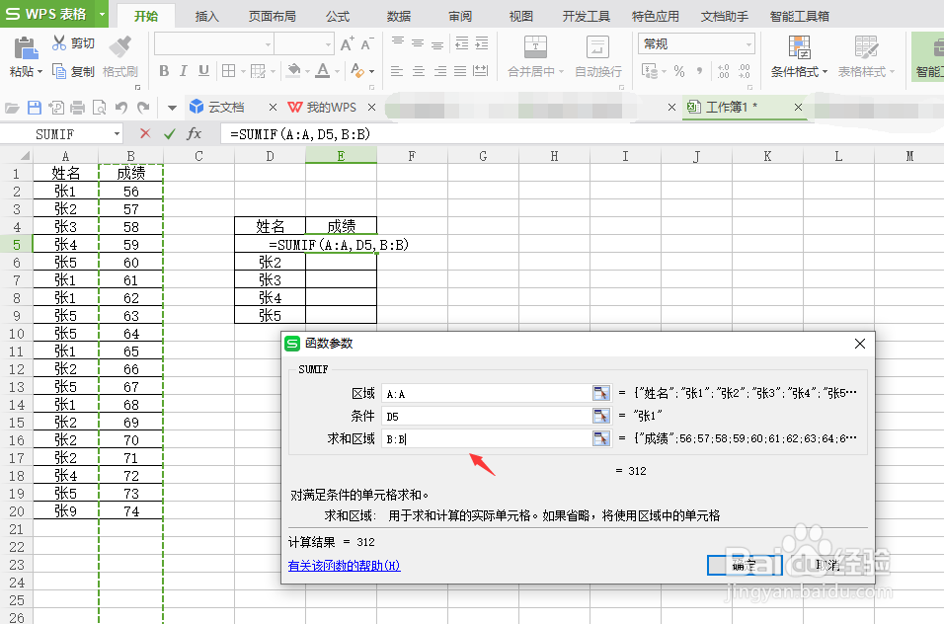The image size is (944, 624).
Task: Switch to the 公式 ribbon tab
Action: coord(337,15)
